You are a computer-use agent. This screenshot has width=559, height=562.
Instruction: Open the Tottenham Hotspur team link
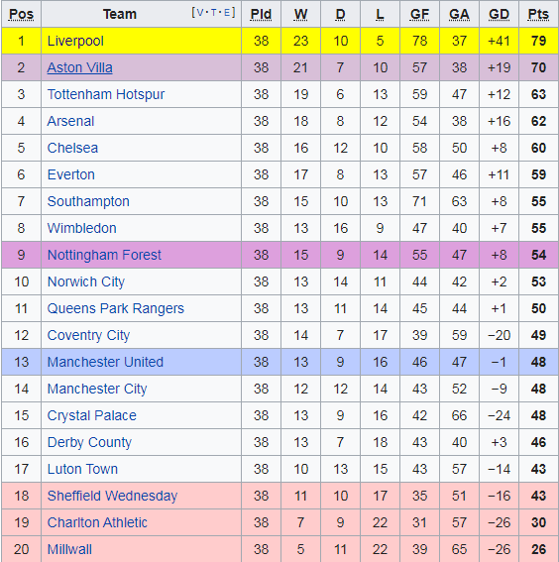tap(106, 94)
